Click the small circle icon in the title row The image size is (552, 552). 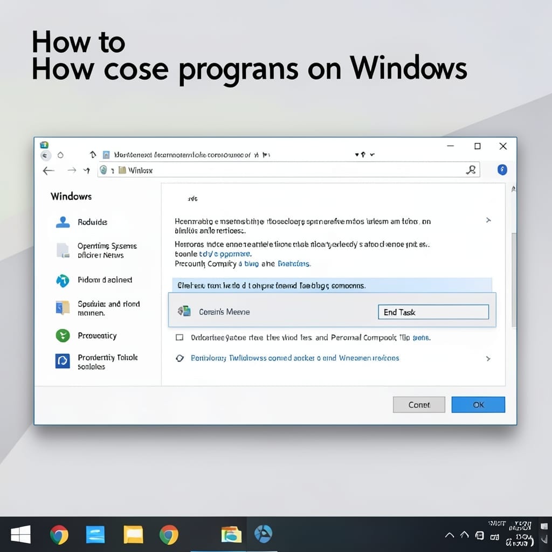(60, 155)
